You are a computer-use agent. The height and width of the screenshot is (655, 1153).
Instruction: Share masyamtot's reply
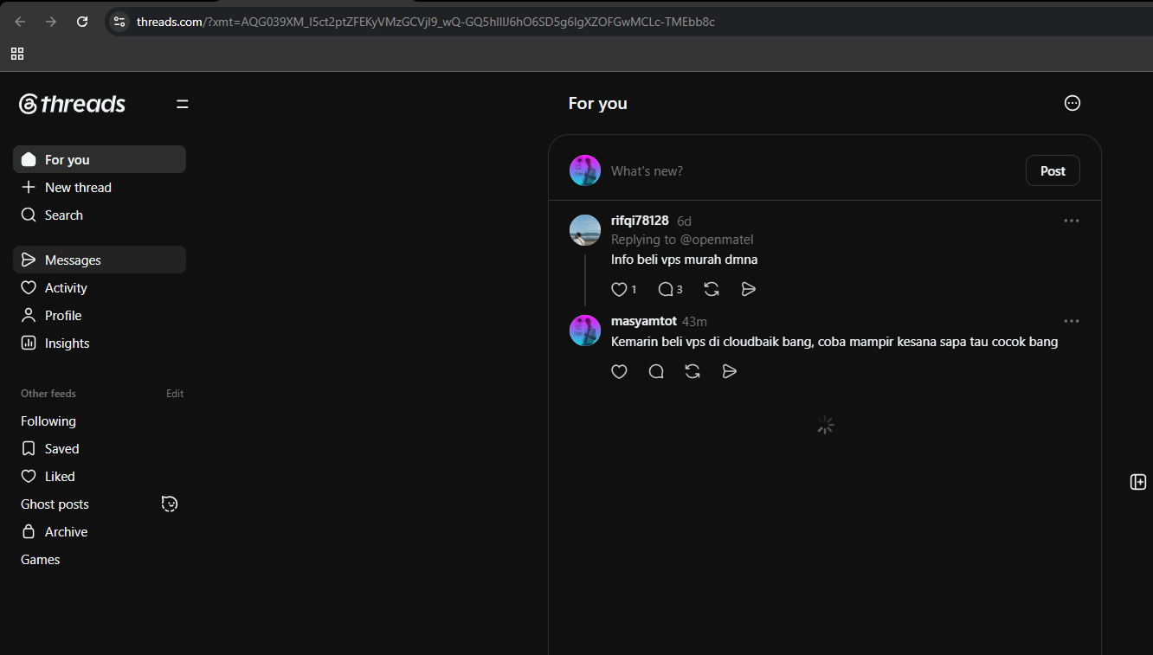[x=730, y=371]
